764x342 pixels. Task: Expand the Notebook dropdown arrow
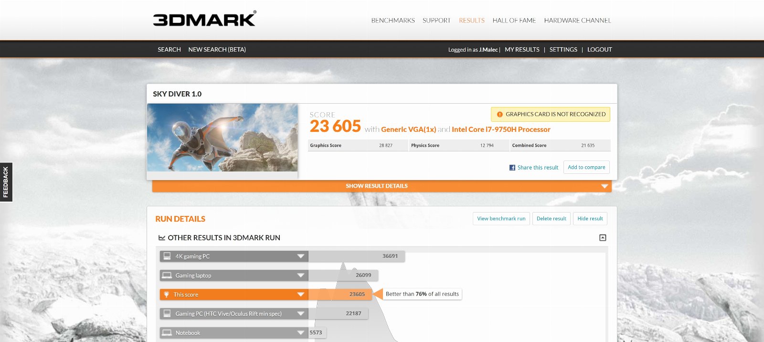[301, 332]
